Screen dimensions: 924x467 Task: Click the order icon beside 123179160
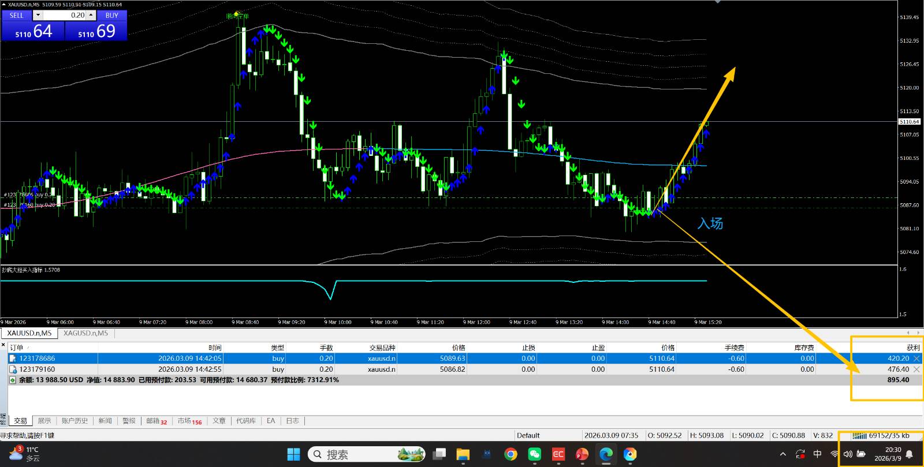click(13, 369)
